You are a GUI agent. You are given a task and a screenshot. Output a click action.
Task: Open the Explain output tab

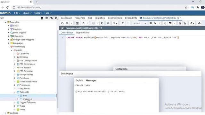tap(79, 80)
